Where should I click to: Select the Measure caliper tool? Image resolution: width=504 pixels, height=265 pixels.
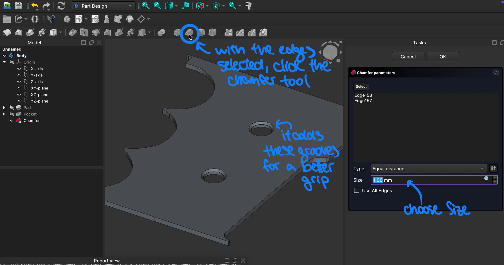[x=249, y=6]
